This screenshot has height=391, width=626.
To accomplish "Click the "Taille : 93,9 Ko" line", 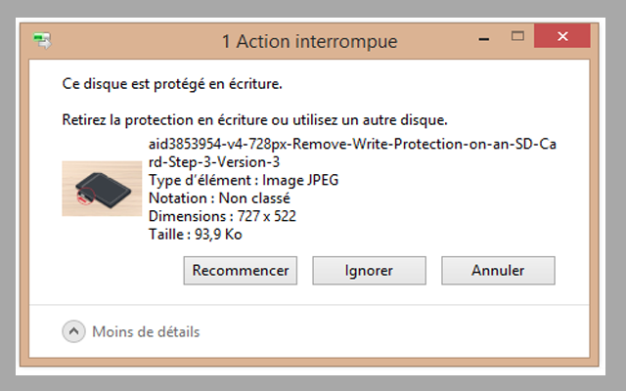I will tap(197, 234).
